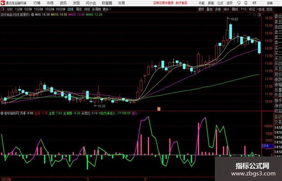Screen dimensions: 282x181
Task: Expand the MA indicator dropdown arrow beside 劲仔食品
Action: coord(33,15)
